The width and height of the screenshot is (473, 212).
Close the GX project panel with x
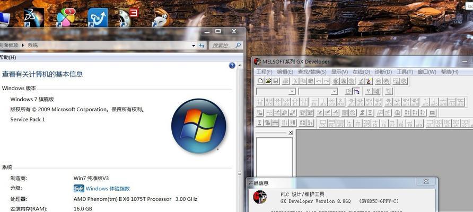(x=291, y=132)
